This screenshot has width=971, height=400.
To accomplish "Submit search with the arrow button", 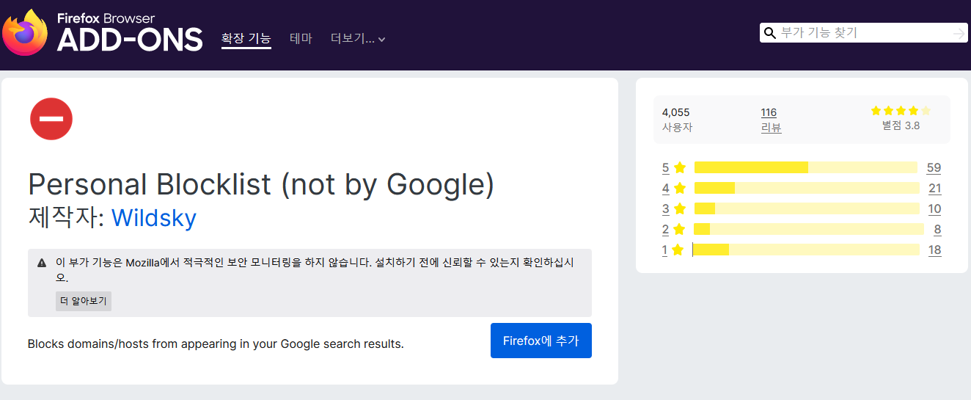I will 959,33.
